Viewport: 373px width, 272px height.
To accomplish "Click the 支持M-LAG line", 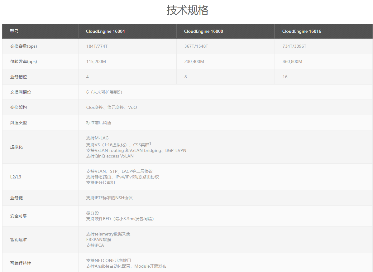I will point(97,138).
